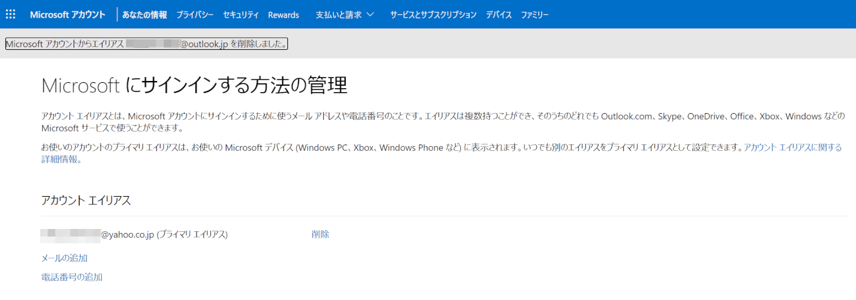The image size is (856, 300).
Task: Open the あなたの情報 tab
Action: click(x=145, y=15)
